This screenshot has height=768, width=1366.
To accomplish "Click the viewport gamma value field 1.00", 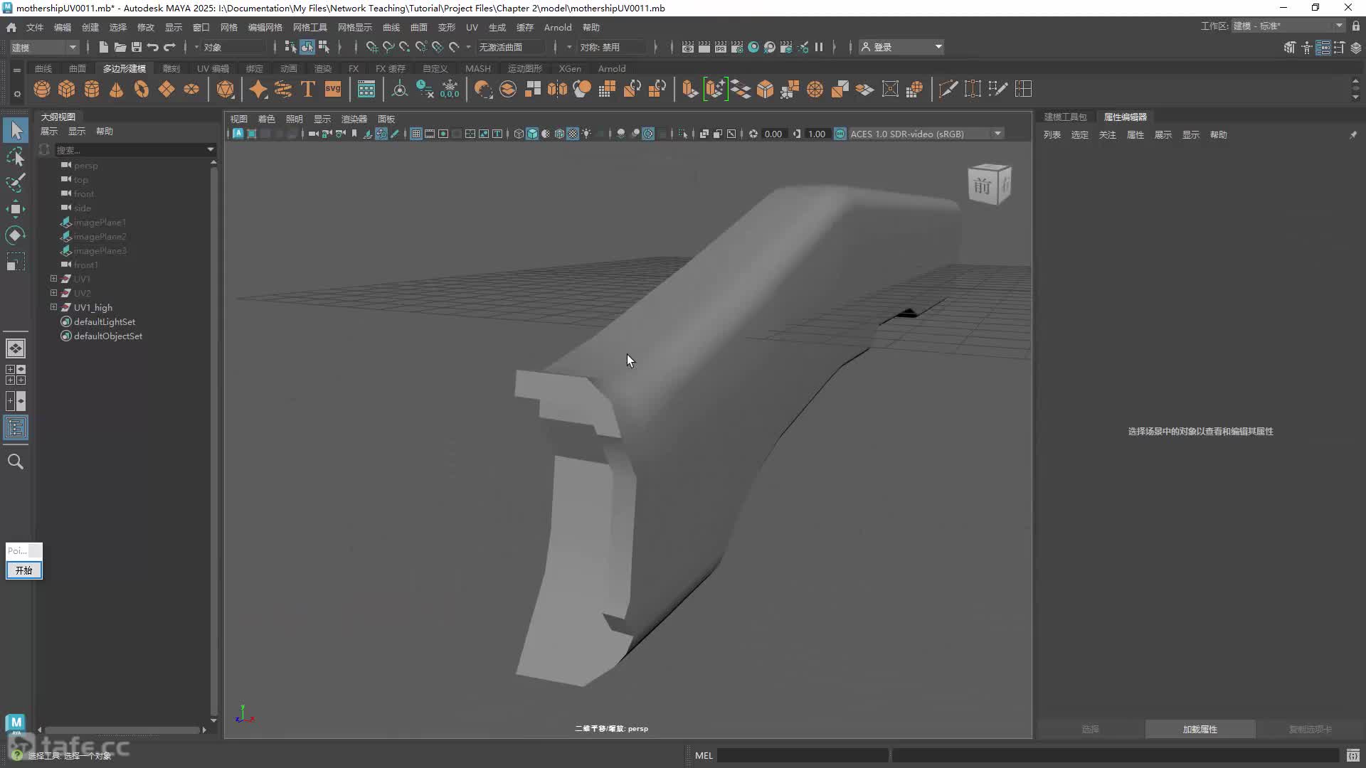I will click(x=817, y=134).
